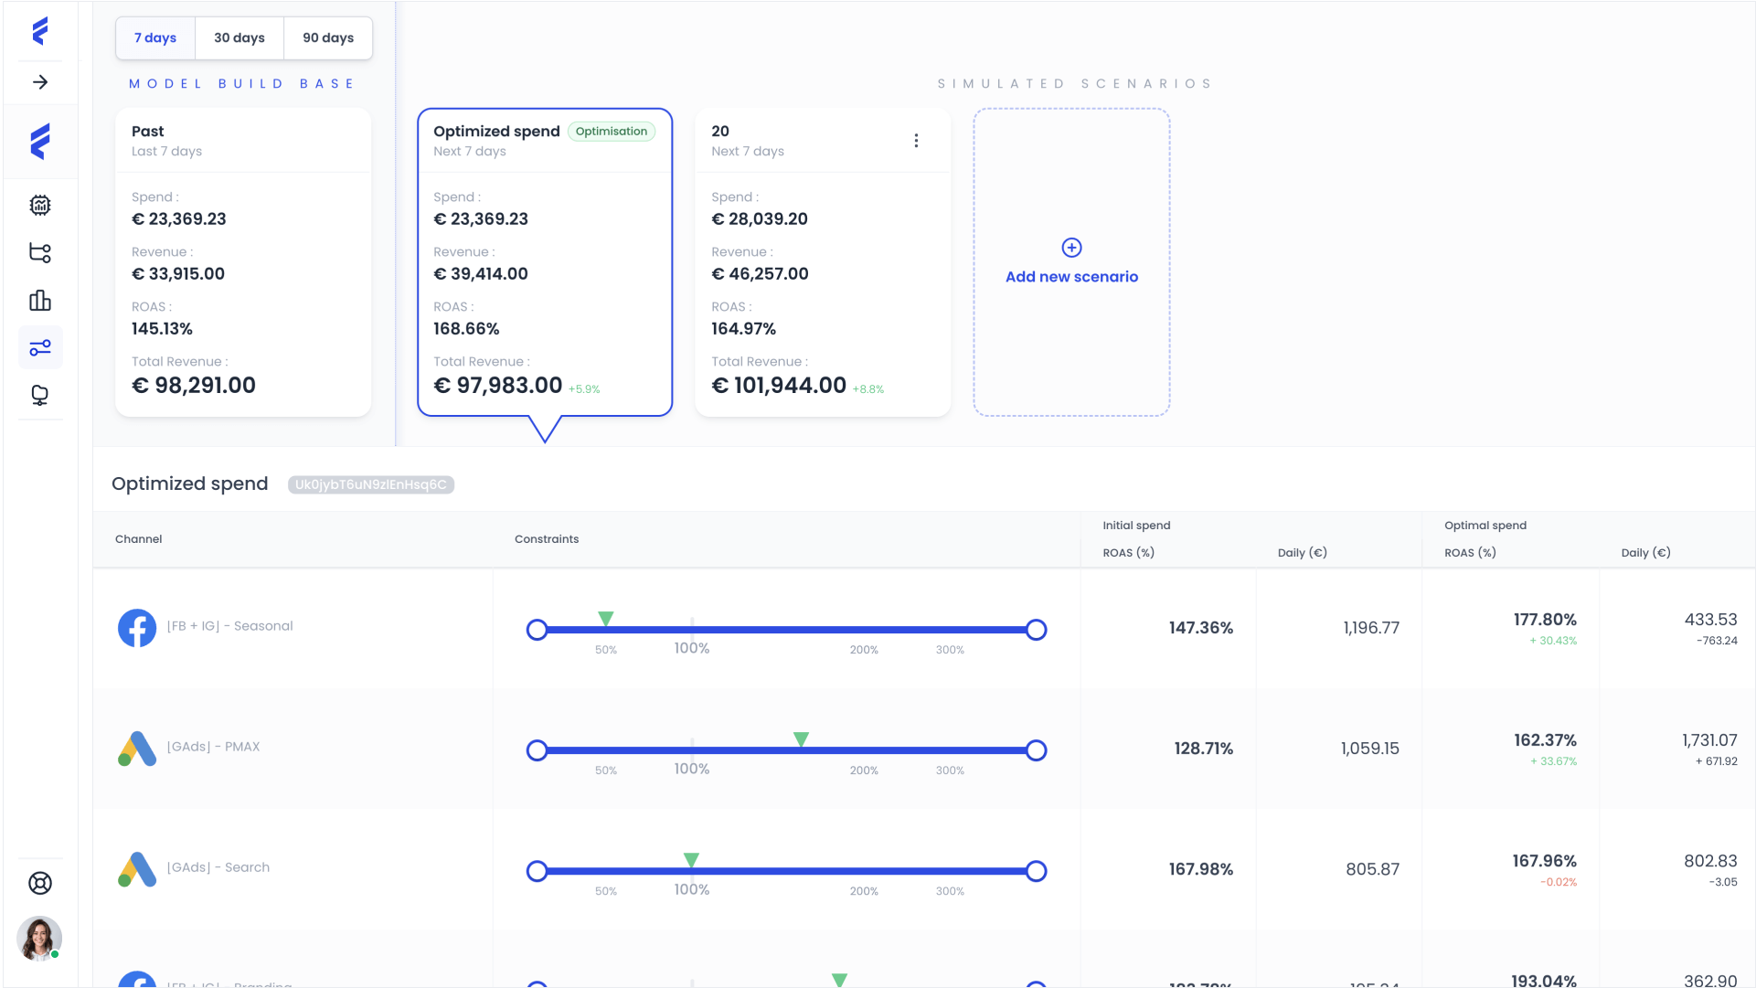The width and height of the screenshot is (1756, 988).
Task: Click Seasonal optimal ROAS 177.80%
Action: pyautogui.click(x=1545, y=620)
